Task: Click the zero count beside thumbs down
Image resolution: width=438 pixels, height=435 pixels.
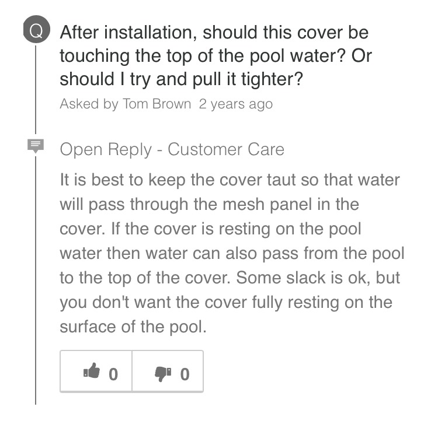Action: pos(185,374)
